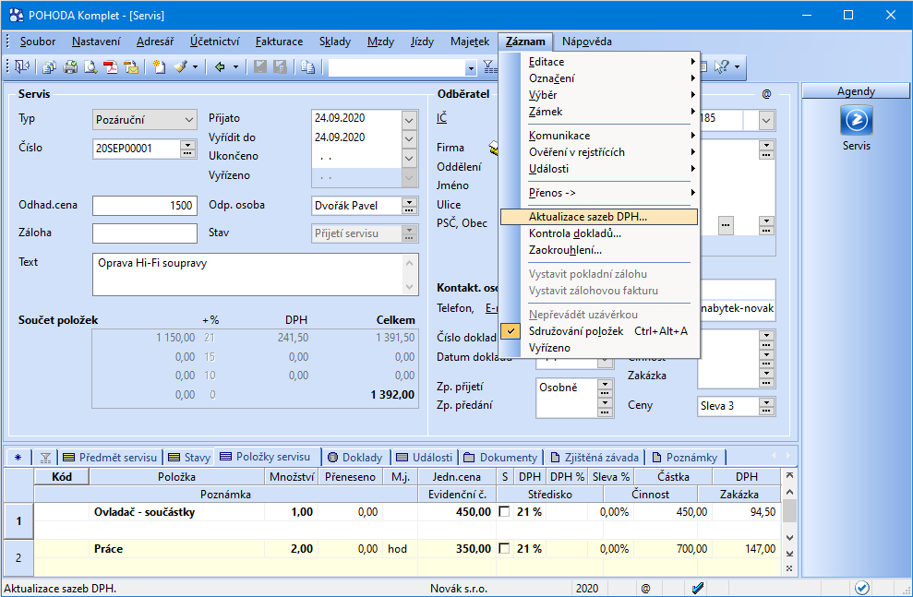Click the 2020 year in status bar
This screenshot has height=597, width=913.
(587, 589)
